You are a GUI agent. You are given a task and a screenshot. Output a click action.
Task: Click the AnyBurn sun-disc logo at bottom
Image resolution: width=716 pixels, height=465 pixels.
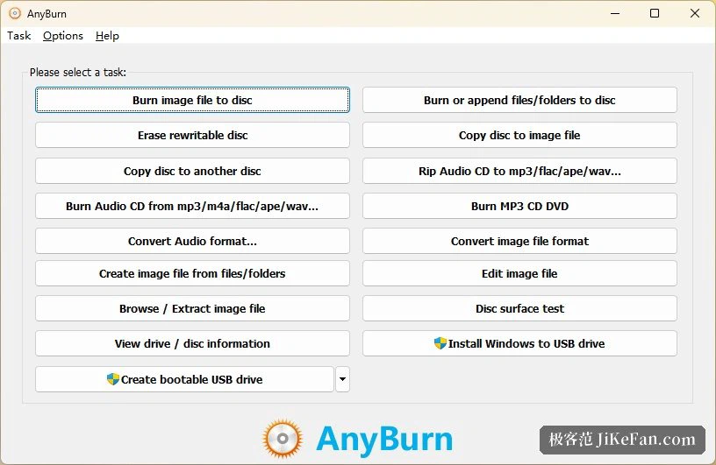click(283, 439)
